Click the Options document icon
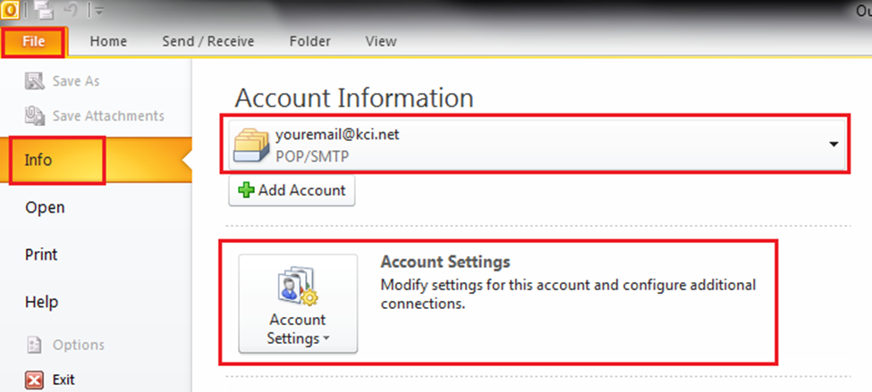This screenshot has height=392, width=872. click(35, 345)
